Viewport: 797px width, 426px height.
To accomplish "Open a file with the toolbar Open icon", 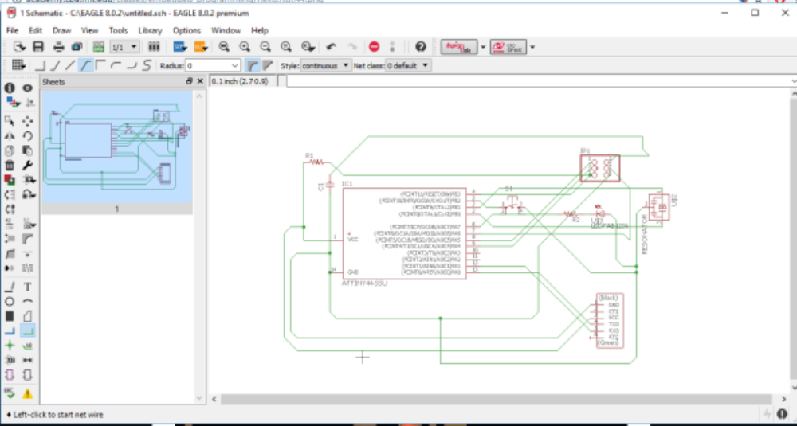I will [19, 47].
